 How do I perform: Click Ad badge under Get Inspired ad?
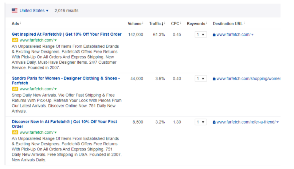(15, 40)
